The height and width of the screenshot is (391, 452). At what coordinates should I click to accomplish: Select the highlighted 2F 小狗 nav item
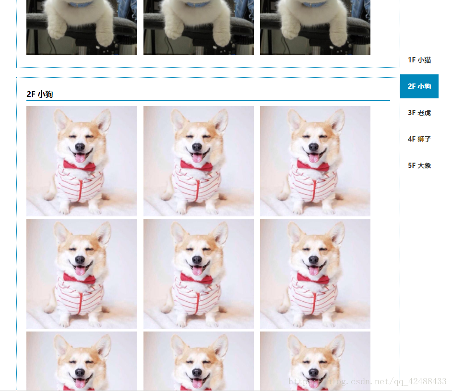pyautogui.click(x=419, y=86)
